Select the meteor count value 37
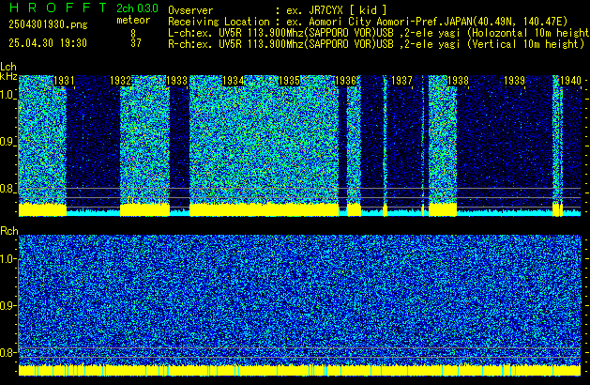Image resolution: width=590 pixels, height=385 pixels. coord(136,43)
